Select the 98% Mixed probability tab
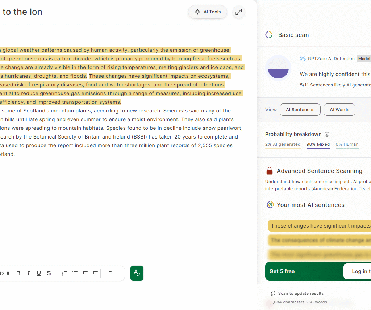This screenshot has height=310, width=371. tap(318, 144)
